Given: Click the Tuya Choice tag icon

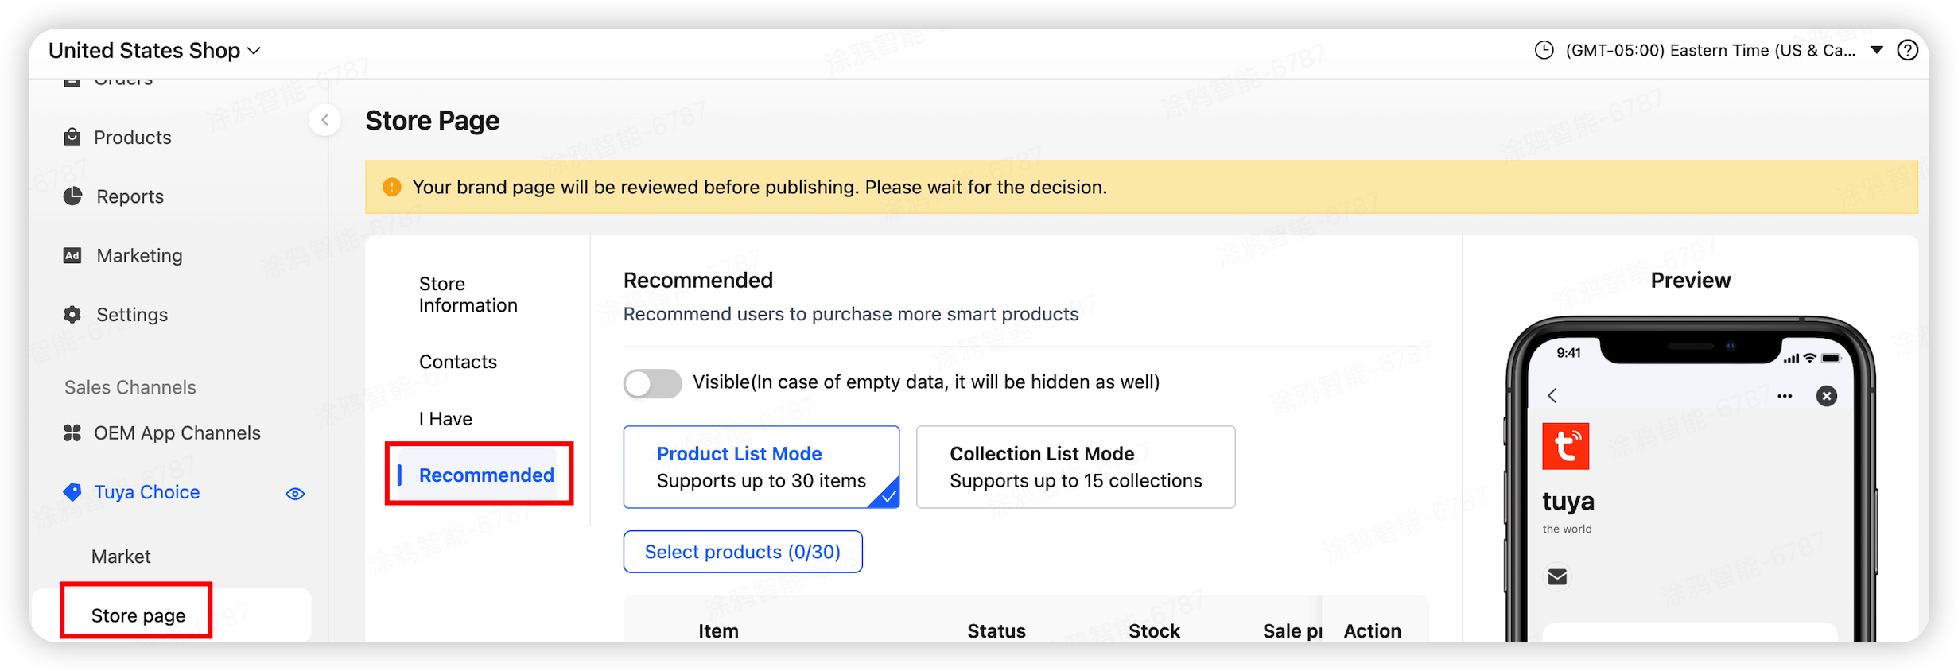Looking at the screenshot, I should pyautogui.click(x=72, y=492).
